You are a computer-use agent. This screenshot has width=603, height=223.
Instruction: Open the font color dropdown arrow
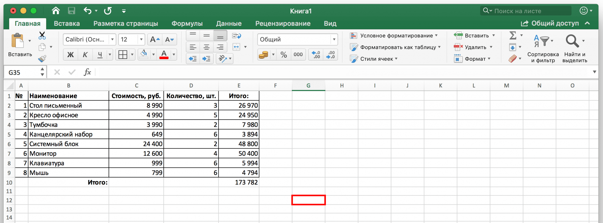[174, 55]
